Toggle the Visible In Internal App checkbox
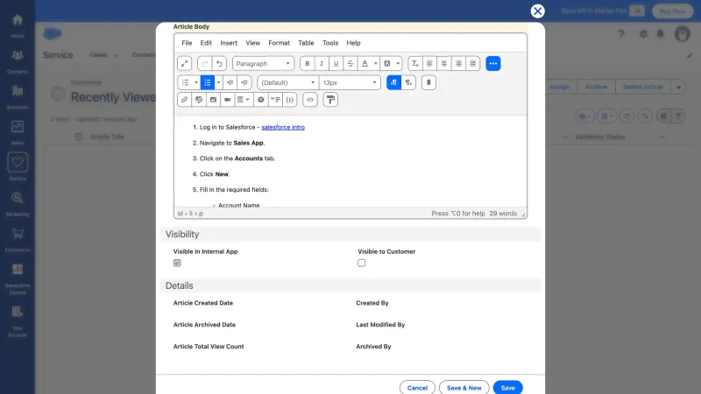Image resolution: width=701 pixels, height=394 pixels. pos(177,264)
